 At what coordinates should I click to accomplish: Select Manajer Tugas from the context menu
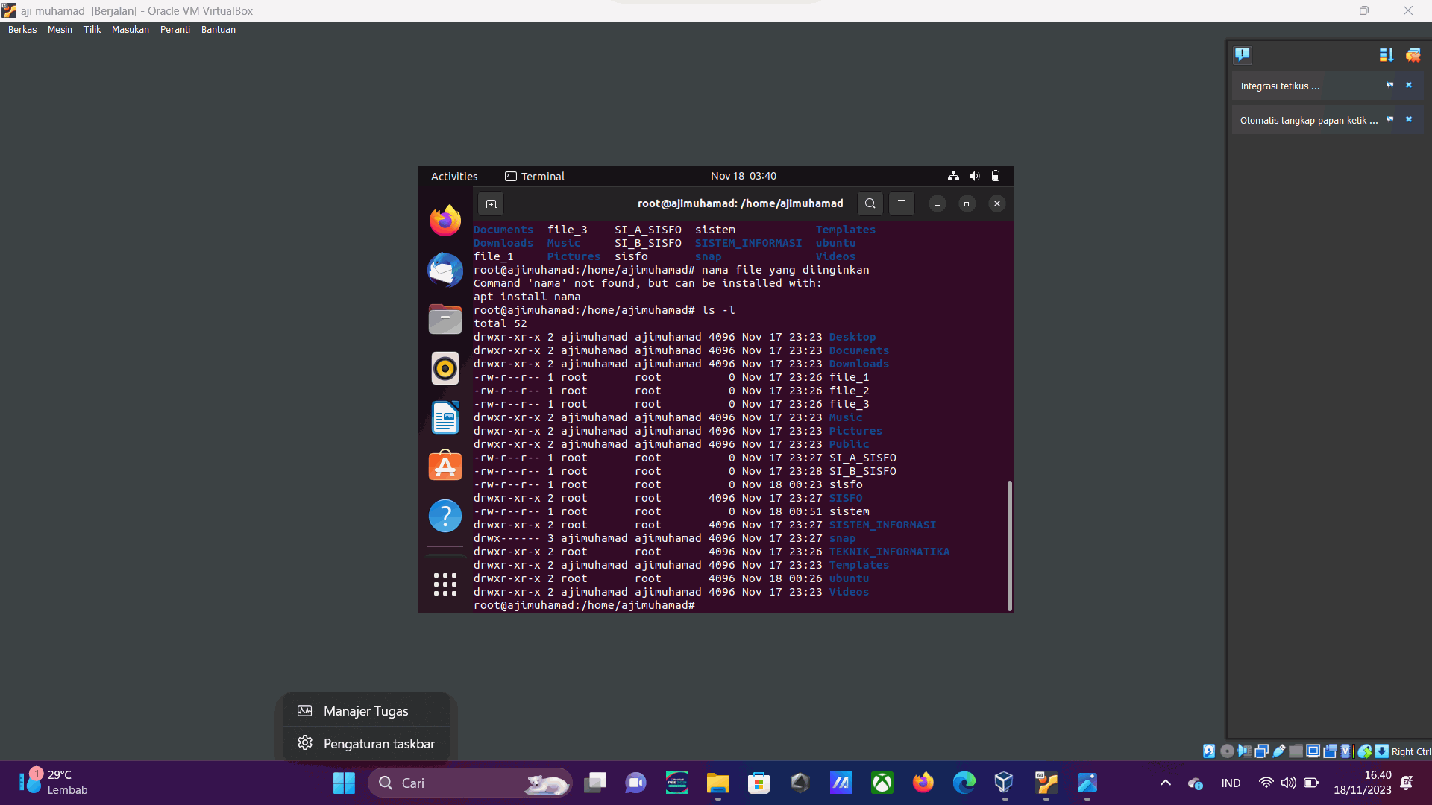[x=366, y=711]
